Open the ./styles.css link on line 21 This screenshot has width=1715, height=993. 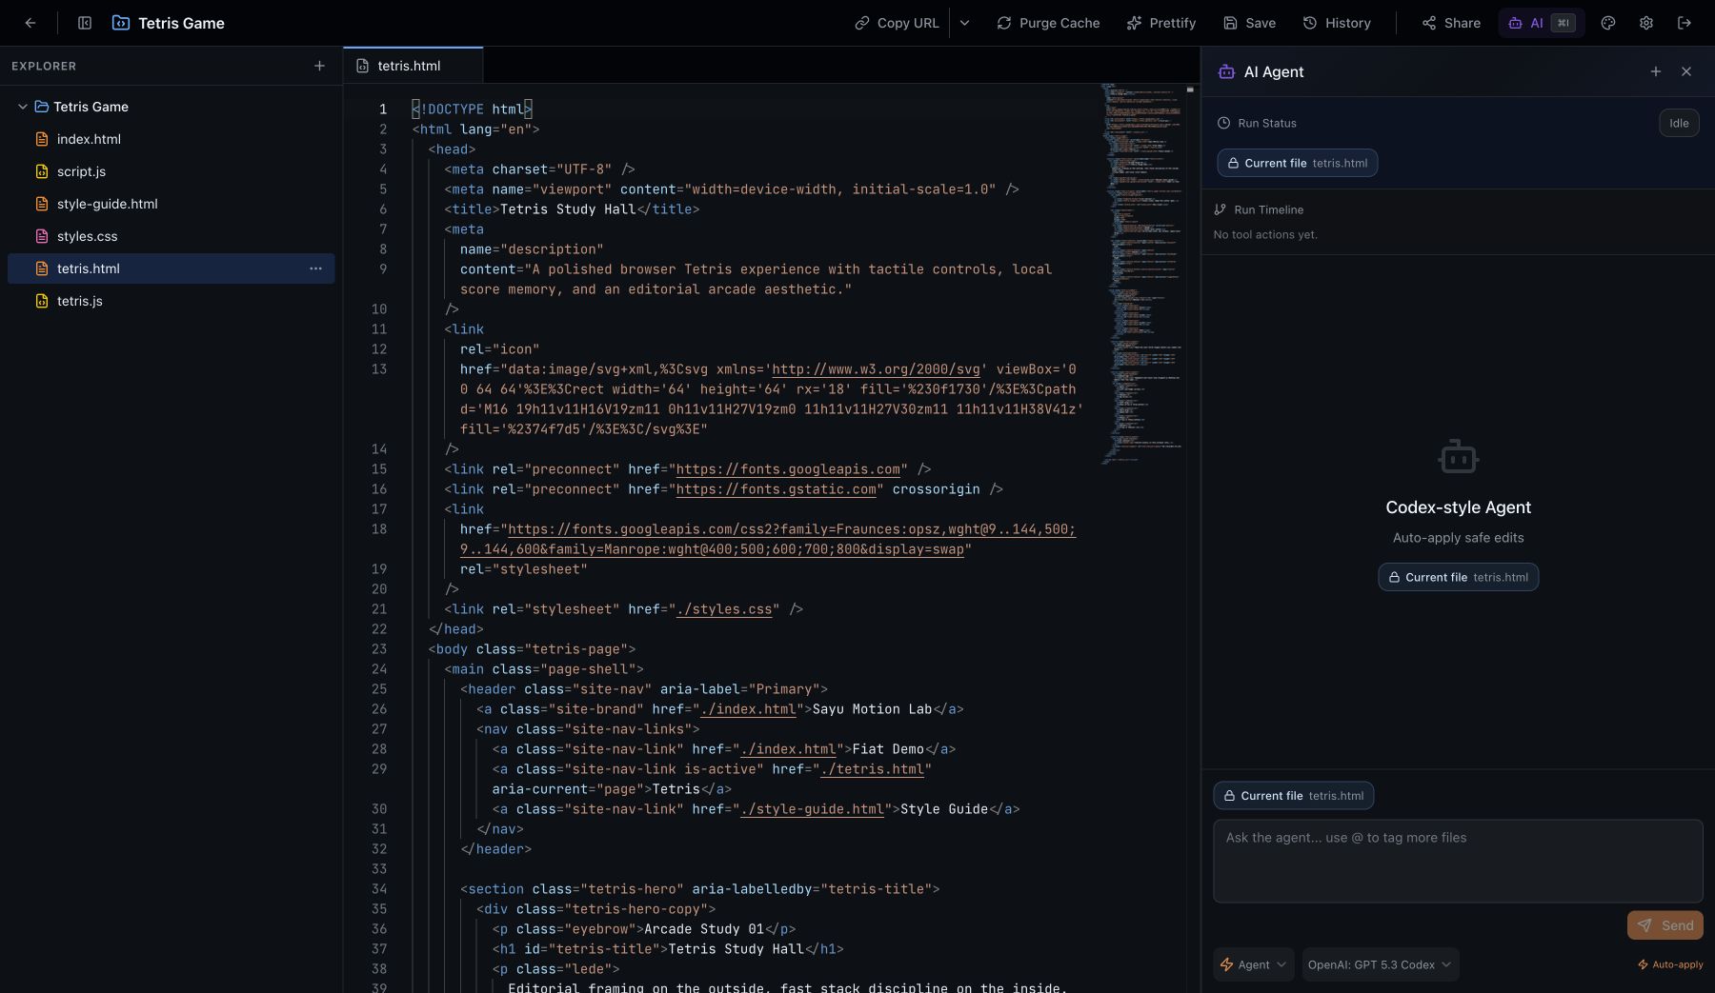coord(724,609)
